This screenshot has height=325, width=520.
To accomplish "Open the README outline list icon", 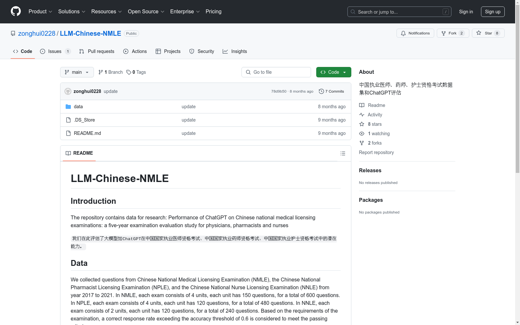I will (x=343, y=153).
